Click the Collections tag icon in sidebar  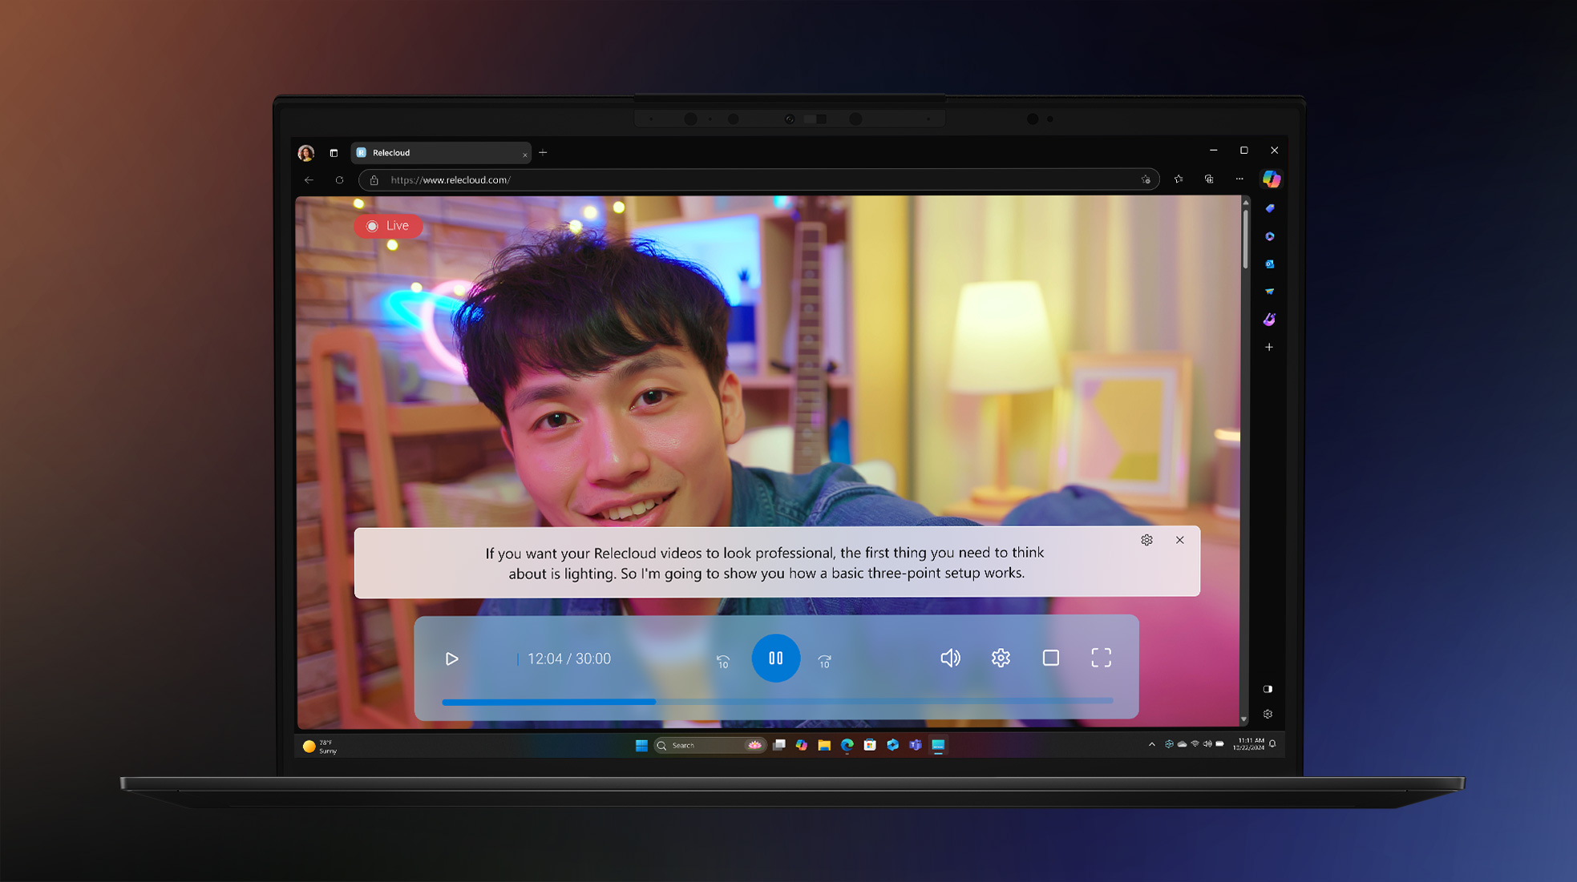tap(1269, 207)
